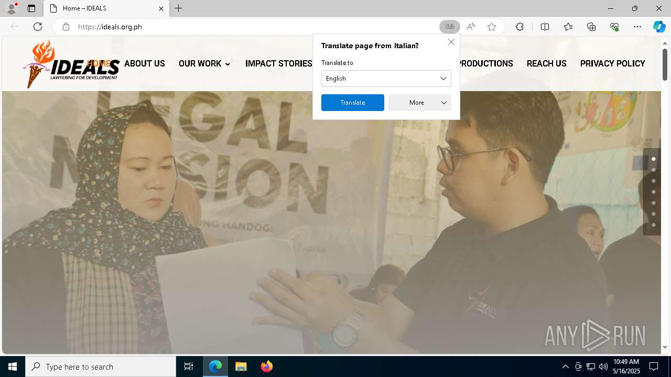The image size is (671, 377).
Task: Open Copilot sidebar icon
Action: (659, 27)
